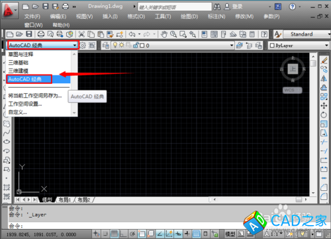Click the keyword search input field
This screenshot has width=331, height=239.
(175, 7)
